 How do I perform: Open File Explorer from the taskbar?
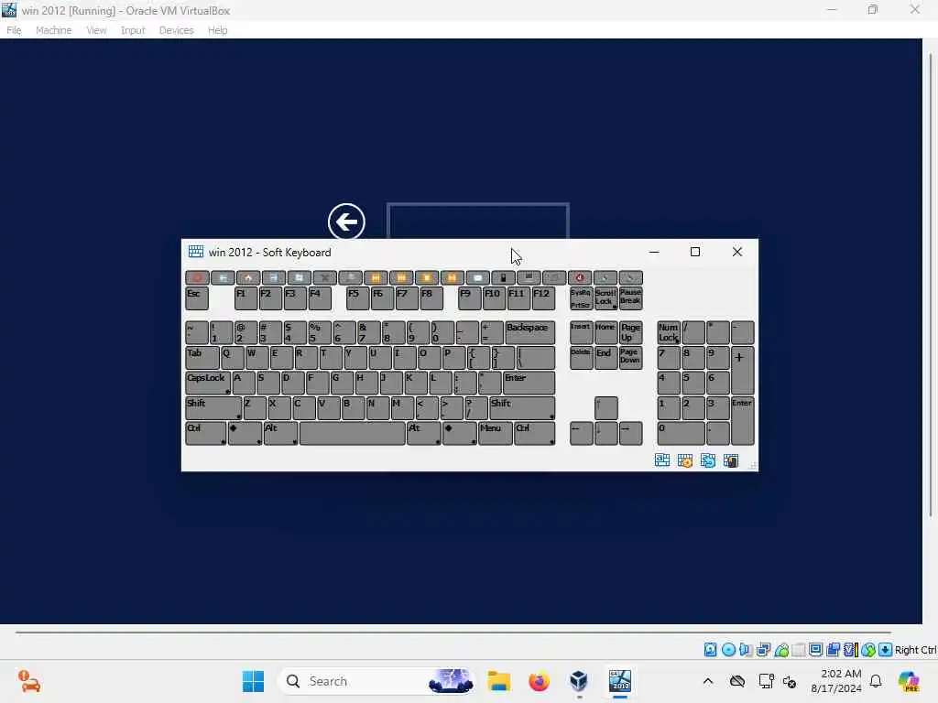coord(498,681)
